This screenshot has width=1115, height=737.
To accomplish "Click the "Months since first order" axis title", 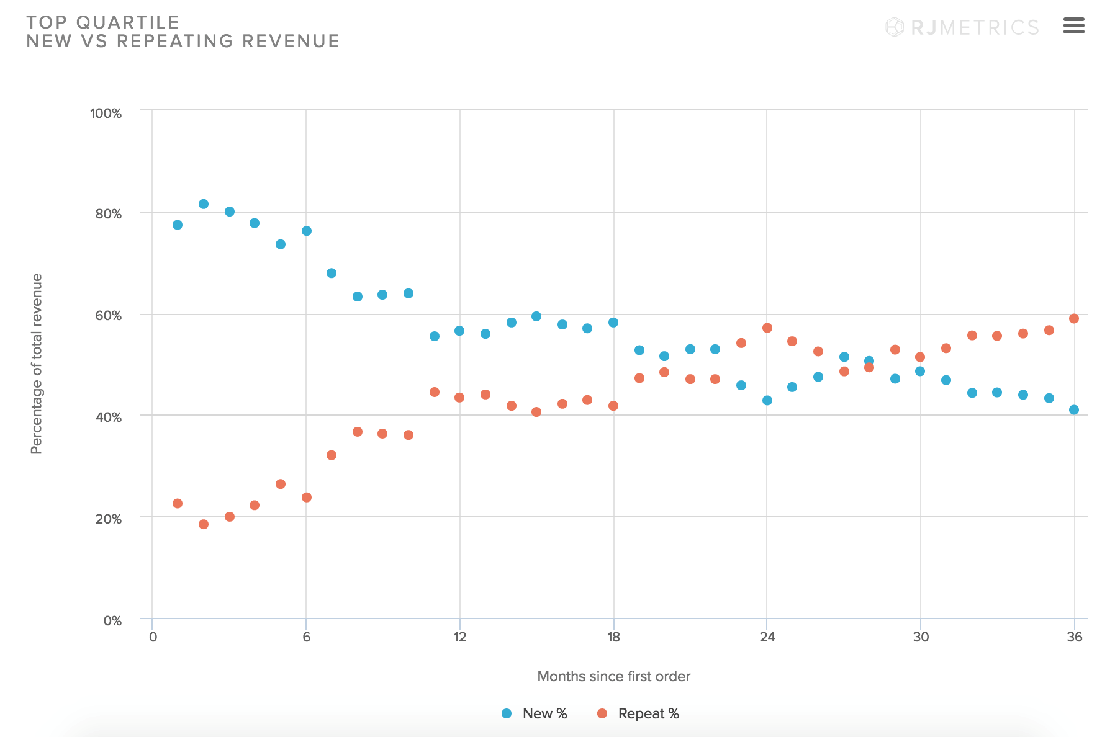I will [613, 676].
